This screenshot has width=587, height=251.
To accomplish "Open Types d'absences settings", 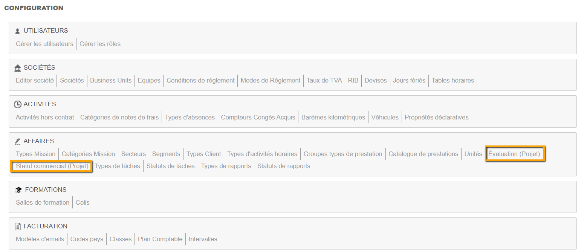I will (190, 117).
